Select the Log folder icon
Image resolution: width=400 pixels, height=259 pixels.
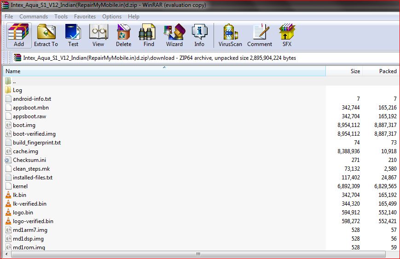pyautogui.click(x=8, y=90)
